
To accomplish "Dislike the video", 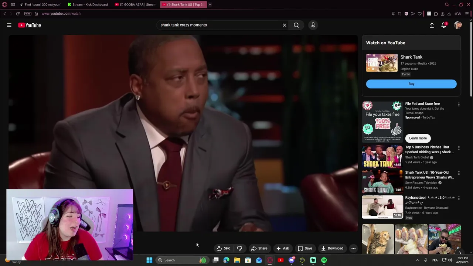I will (239, 248).
